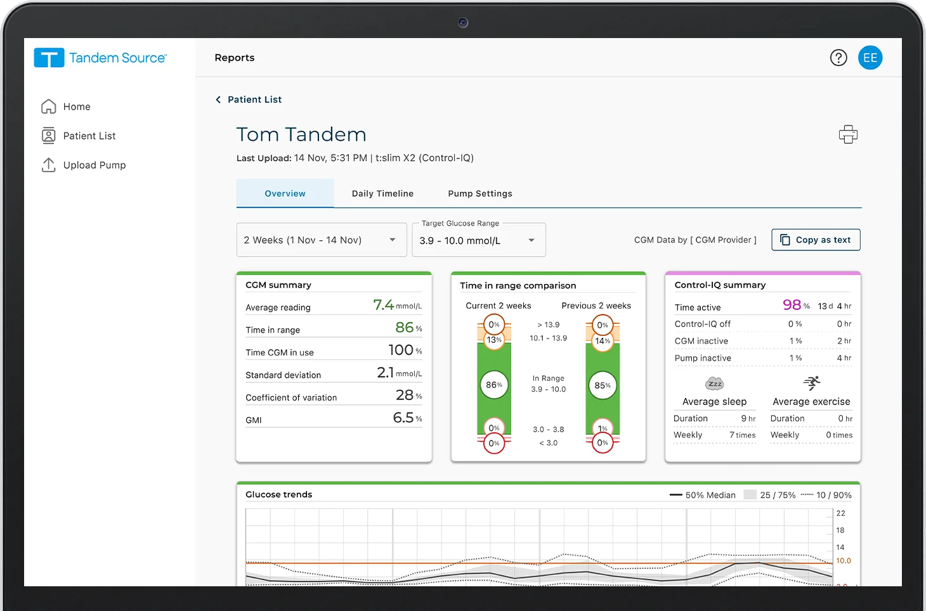Collapse back using the Patient List chevron
Viewport: 926px width, 611px height.
coord(218,100)
